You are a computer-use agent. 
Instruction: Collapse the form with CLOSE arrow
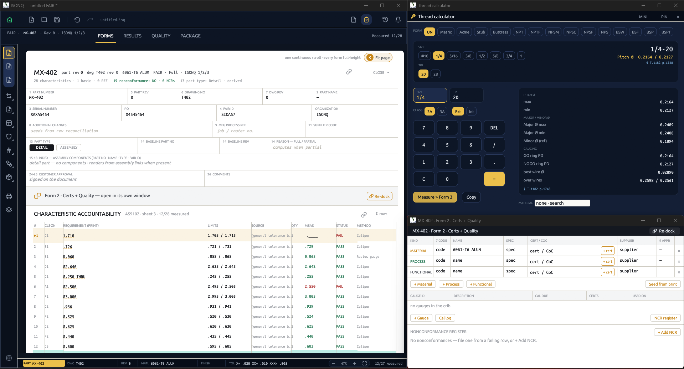pyautogui.click(x=381, y=72)
